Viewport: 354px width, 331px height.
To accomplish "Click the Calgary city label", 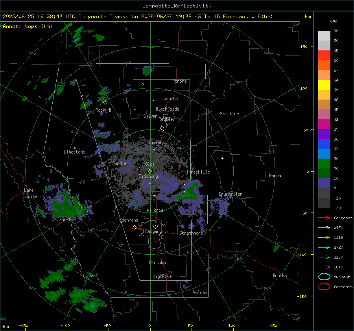I will click(153, 231).
